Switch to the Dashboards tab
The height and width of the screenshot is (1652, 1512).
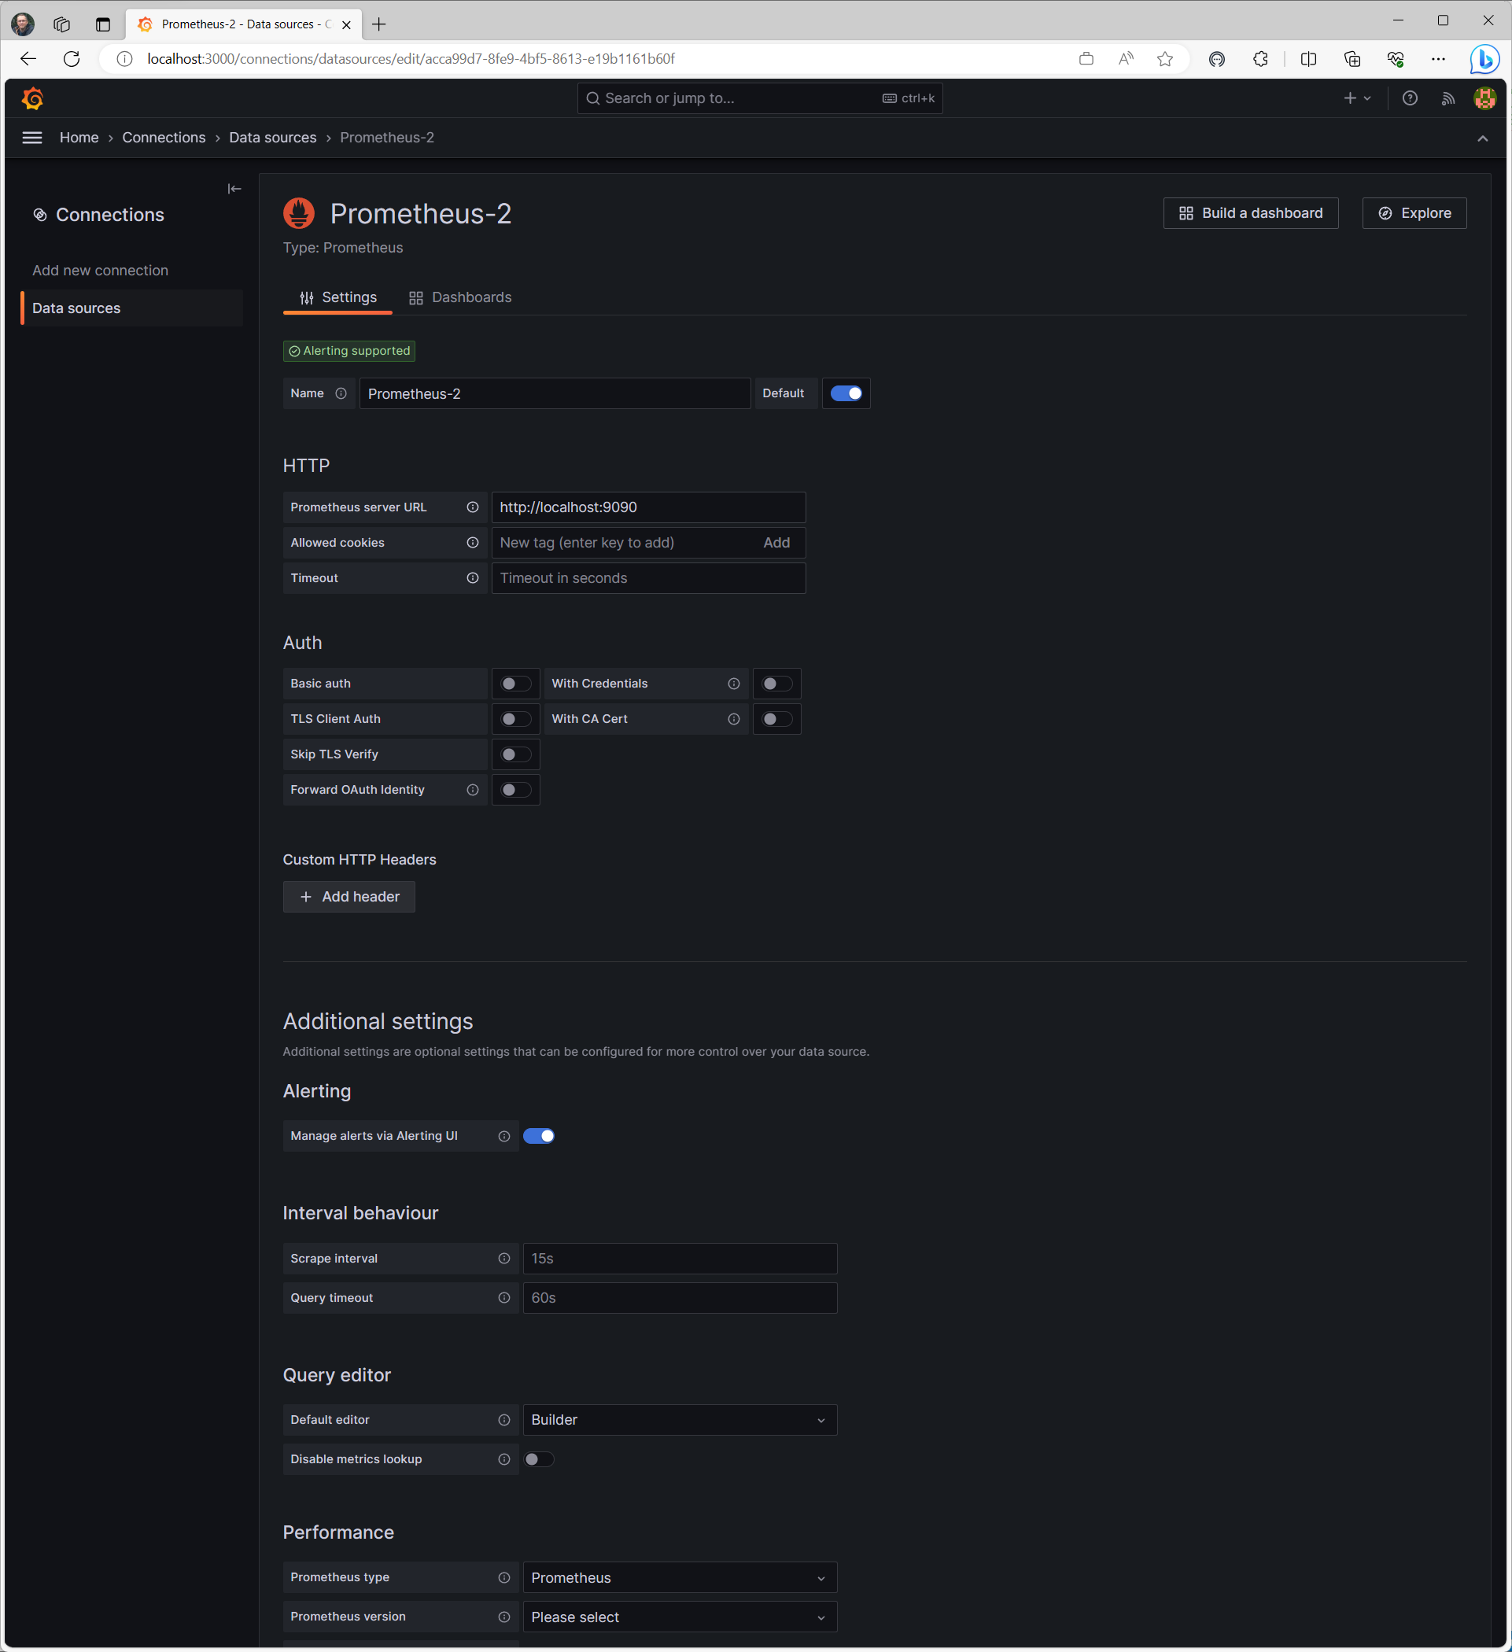[460, 297]
